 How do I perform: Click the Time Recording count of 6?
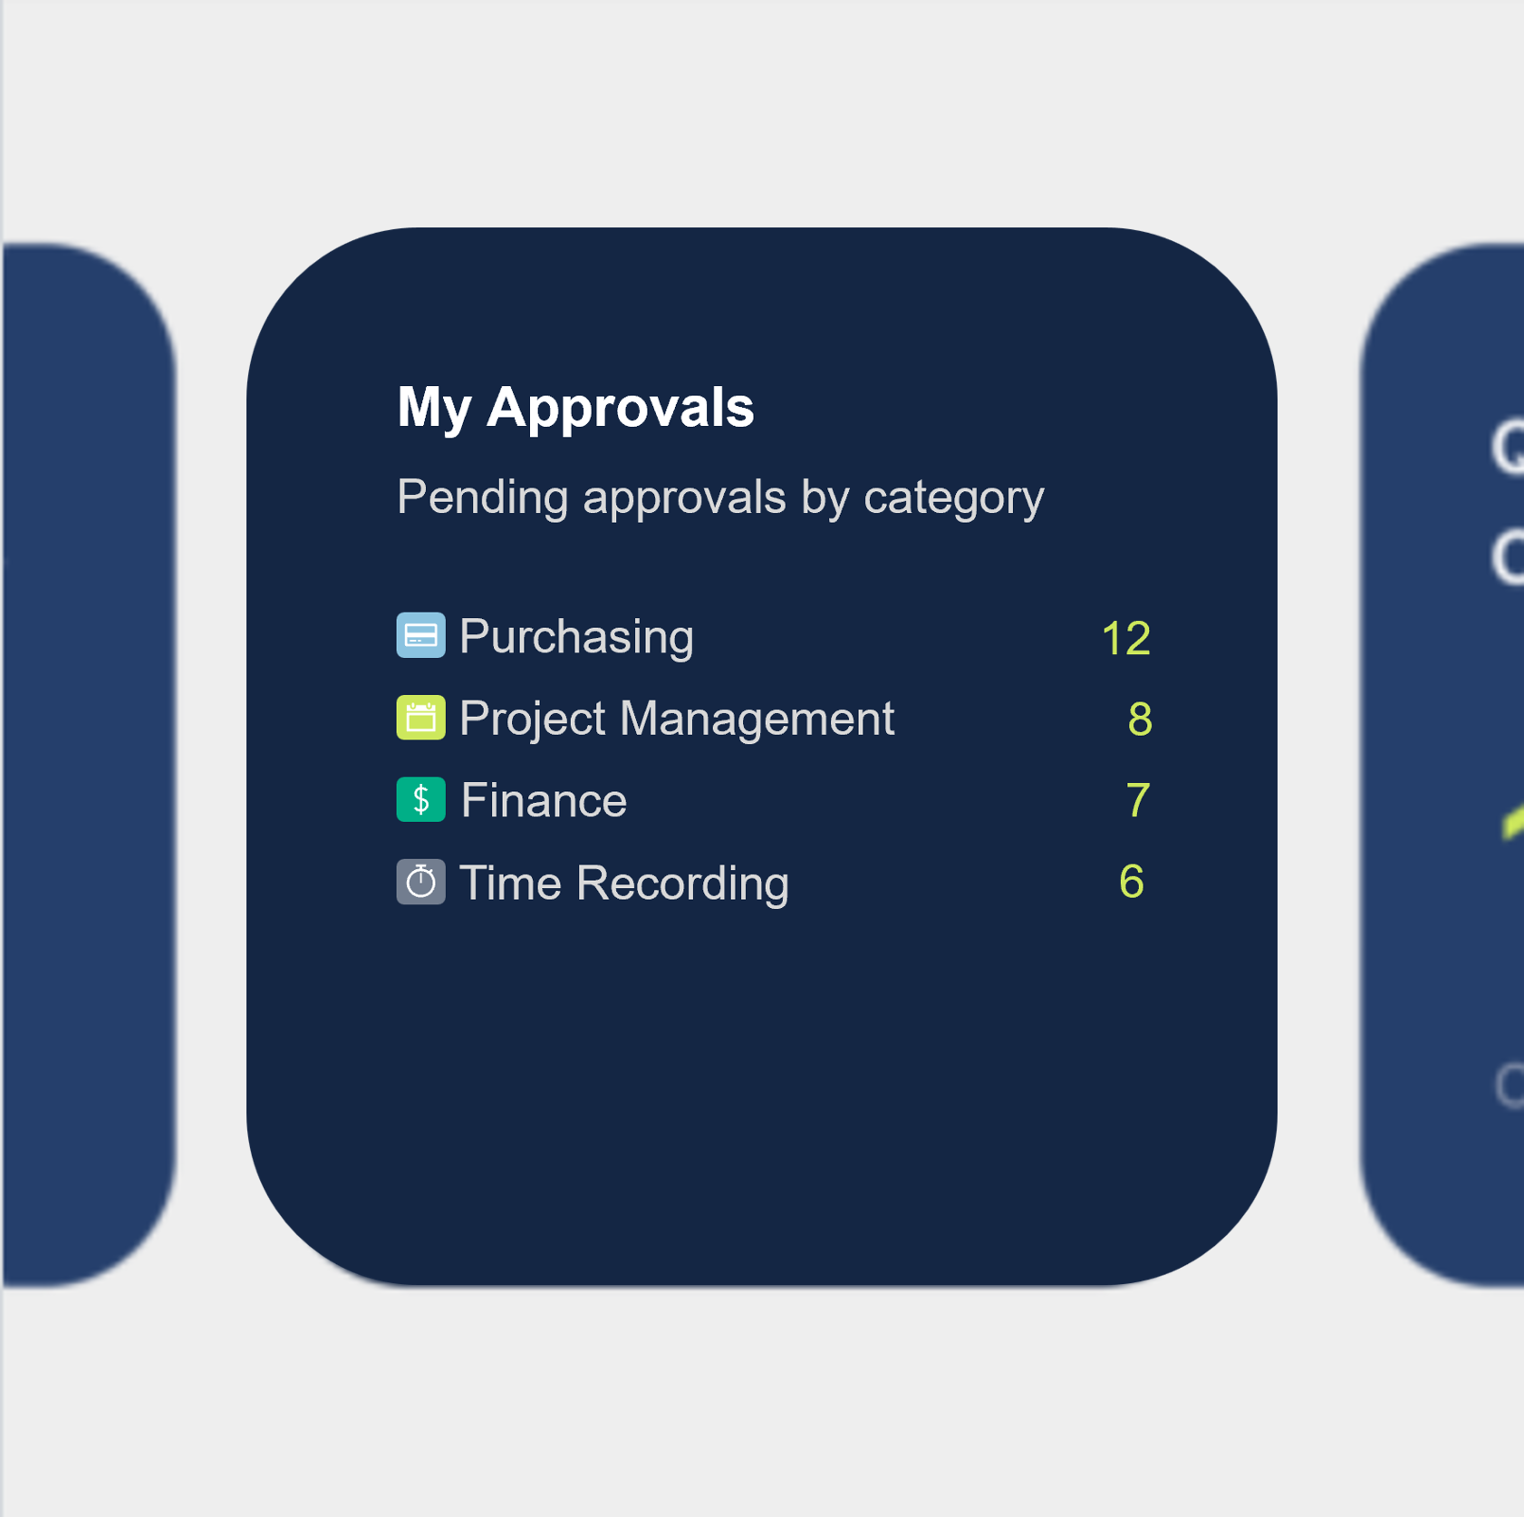coord(1132,882)
